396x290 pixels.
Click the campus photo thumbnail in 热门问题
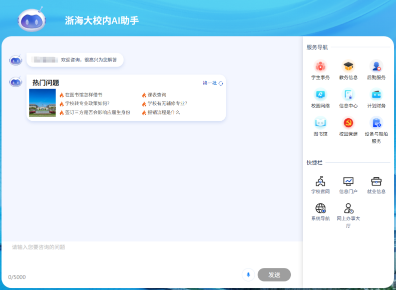[x=43, y=103]
